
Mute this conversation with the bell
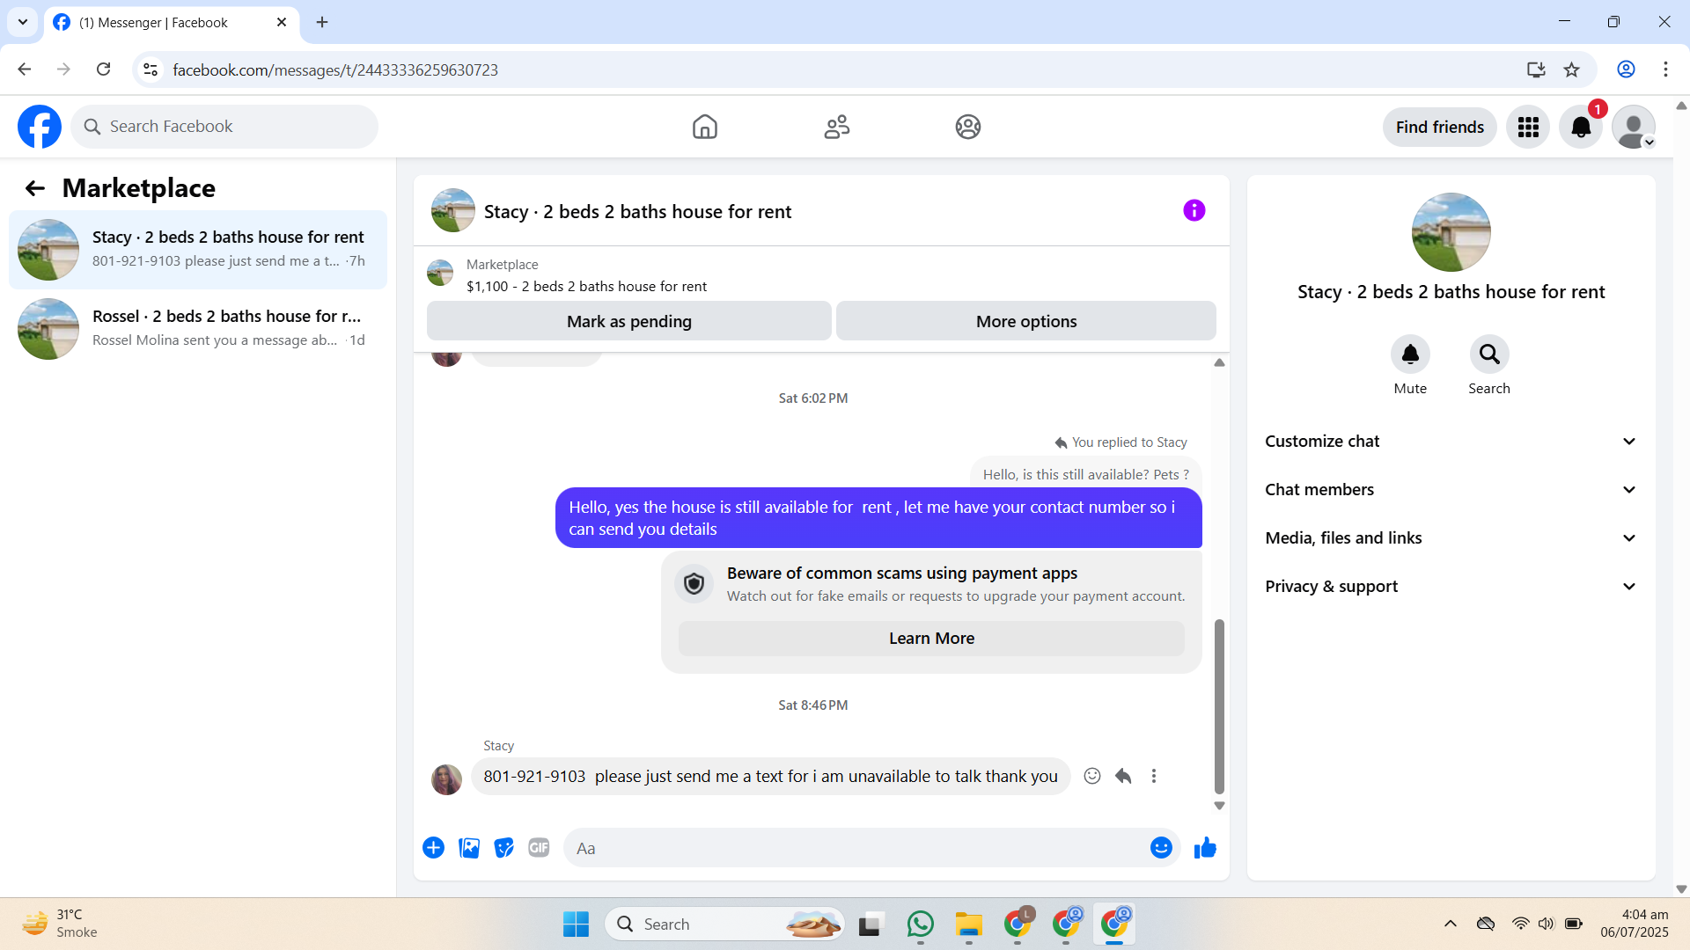click(1410, 354)
